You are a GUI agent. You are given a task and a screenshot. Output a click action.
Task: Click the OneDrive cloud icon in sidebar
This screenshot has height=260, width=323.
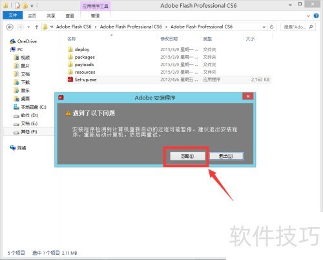pos(13,41)
